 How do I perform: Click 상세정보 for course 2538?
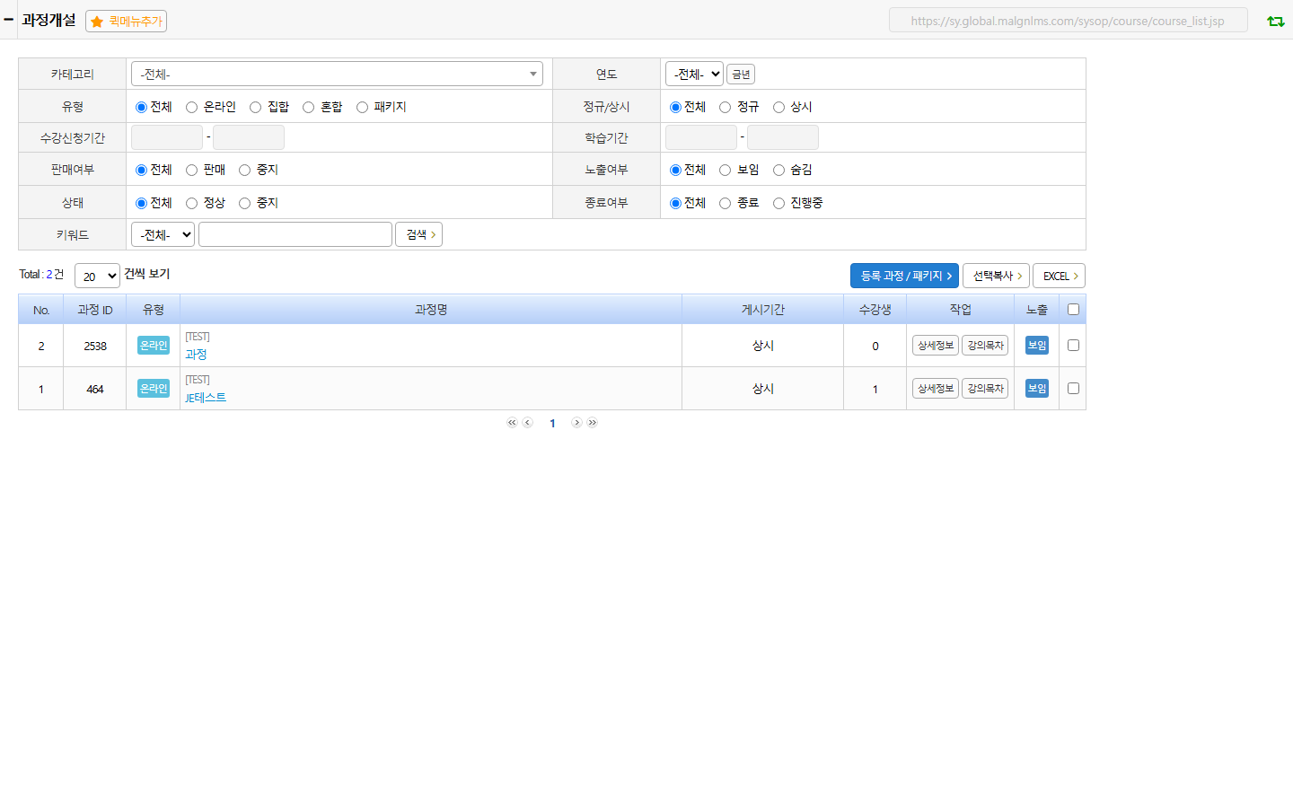936,346
